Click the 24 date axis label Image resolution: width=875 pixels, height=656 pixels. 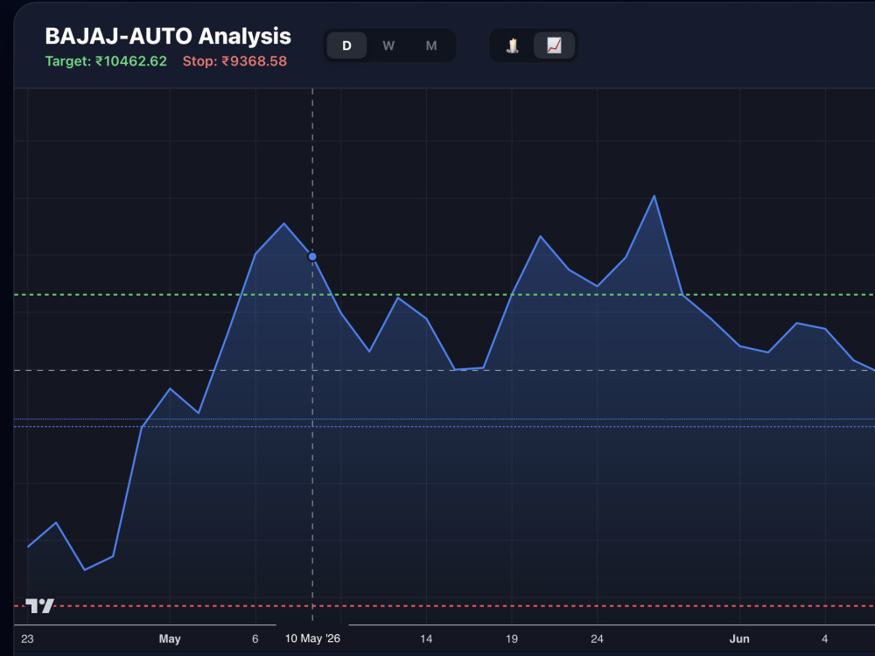[597, 639]
